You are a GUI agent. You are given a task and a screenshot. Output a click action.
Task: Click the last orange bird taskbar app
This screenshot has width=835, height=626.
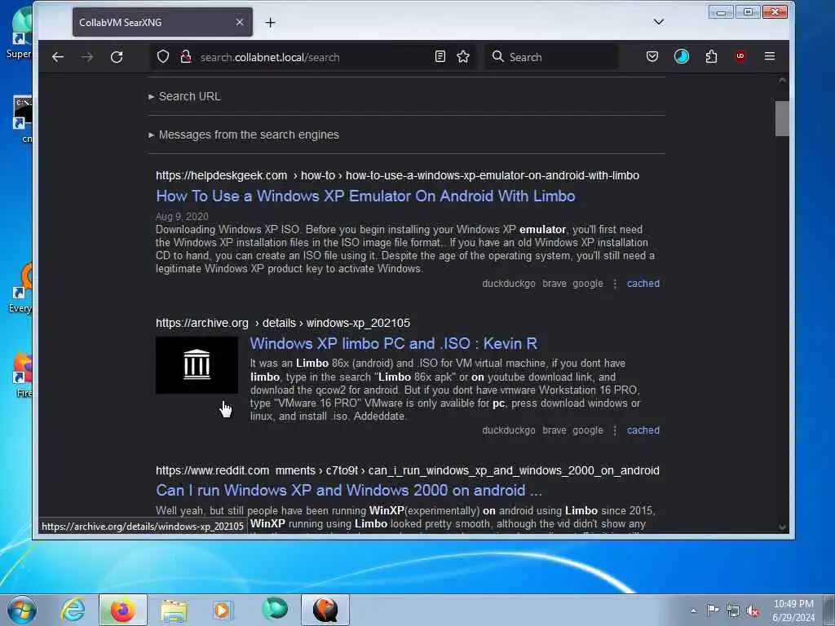point(325,610)
